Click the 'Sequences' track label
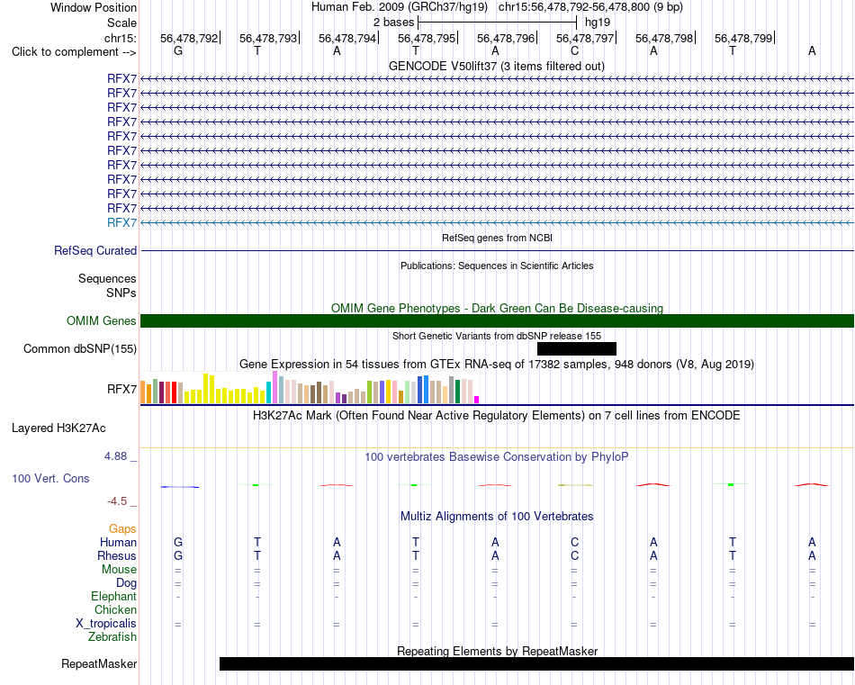The width and height of the screenshot is (855, 685). (x=107, y=279)
